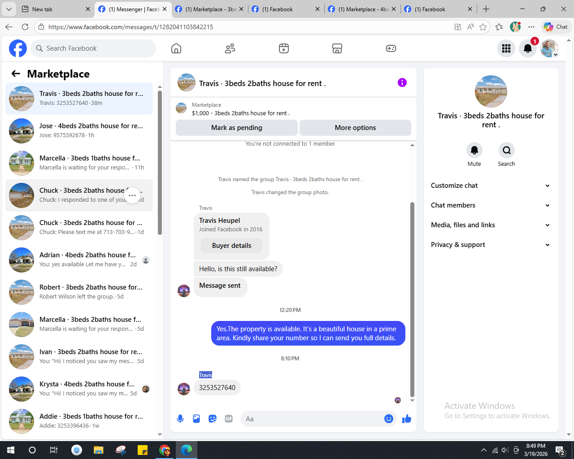Screen dimensions: 574x459
Task: Open the Ivan 3beds 2baths conversation
Action: (79, 357)
